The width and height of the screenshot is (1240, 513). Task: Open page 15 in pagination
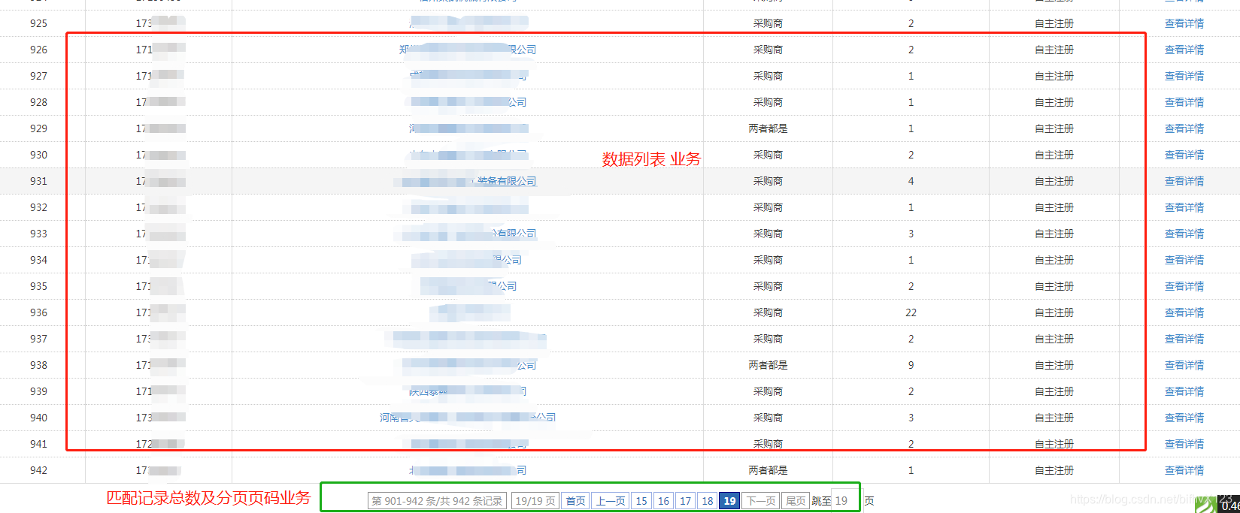tap(641, 501)
